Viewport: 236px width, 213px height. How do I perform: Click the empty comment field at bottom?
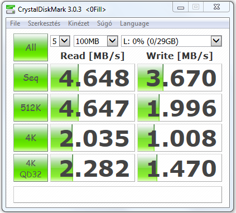tap(118, 195)
